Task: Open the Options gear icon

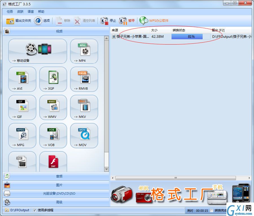Action: pos(38,21)
